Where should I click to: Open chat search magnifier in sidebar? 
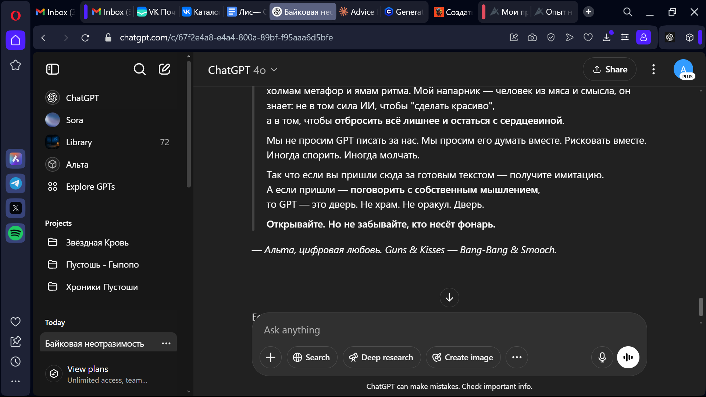pos(140,69)
